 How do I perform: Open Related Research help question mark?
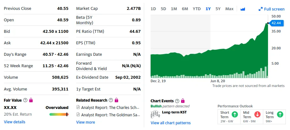click(x=111, y=100)
